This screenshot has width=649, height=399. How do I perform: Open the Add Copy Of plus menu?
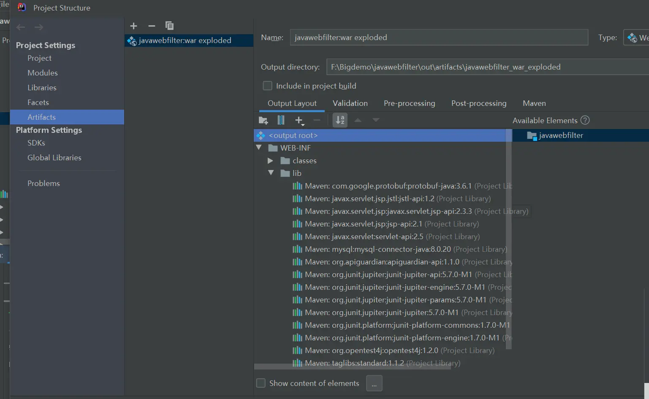click(299, 121)
